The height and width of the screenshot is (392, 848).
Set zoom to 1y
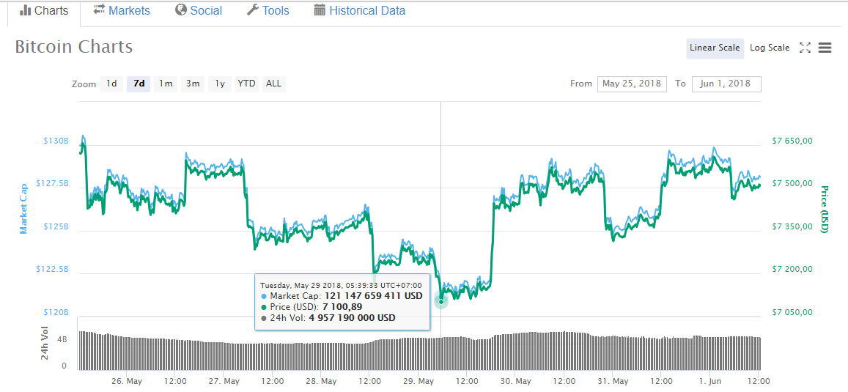pyautogui.click(x=220, y=84)
